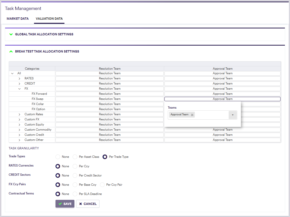This screenshot has width=290, height=217.
Task: Click FX Forward Resolution Team field
Action: click(x=109, y=94)
